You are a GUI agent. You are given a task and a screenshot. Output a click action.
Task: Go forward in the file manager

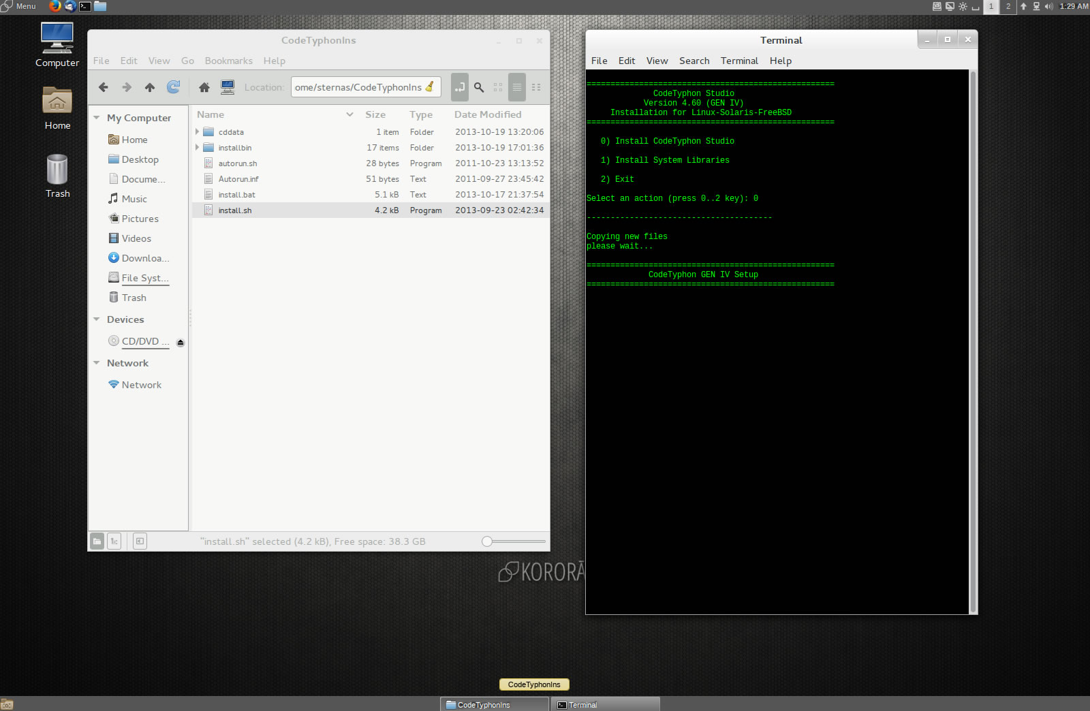(x=127, y=87)
